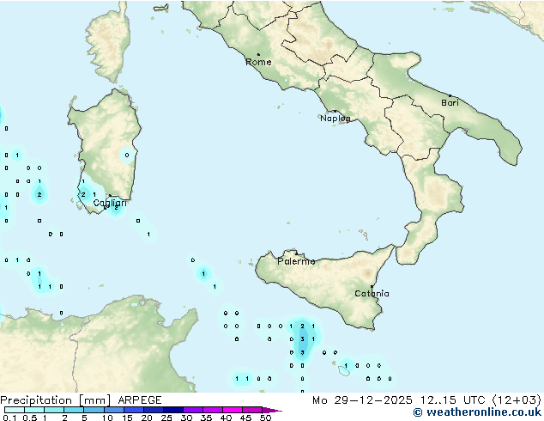Click the Rome city label
Screen dimensions: 544x421
pos(258,62)
